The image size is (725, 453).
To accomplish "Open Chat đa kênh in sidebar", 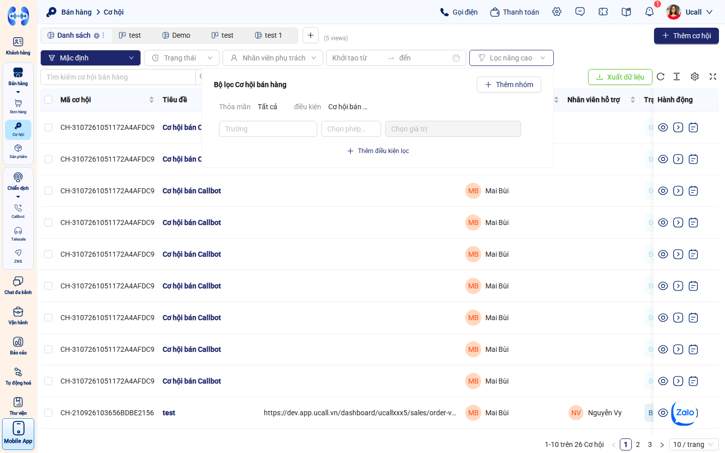I will 18,285.
